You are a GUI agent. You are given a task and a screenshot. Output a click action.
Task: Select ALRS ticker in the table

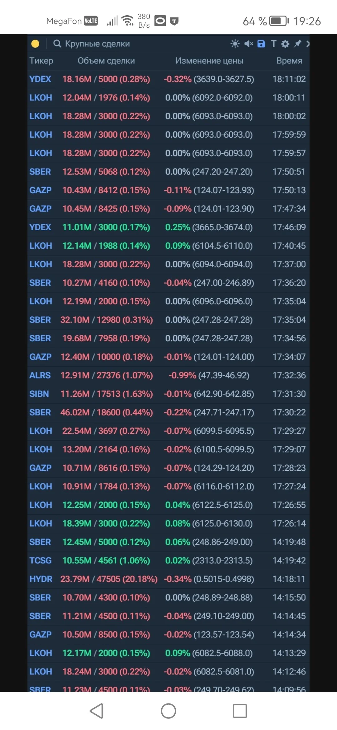coord(40,376)
